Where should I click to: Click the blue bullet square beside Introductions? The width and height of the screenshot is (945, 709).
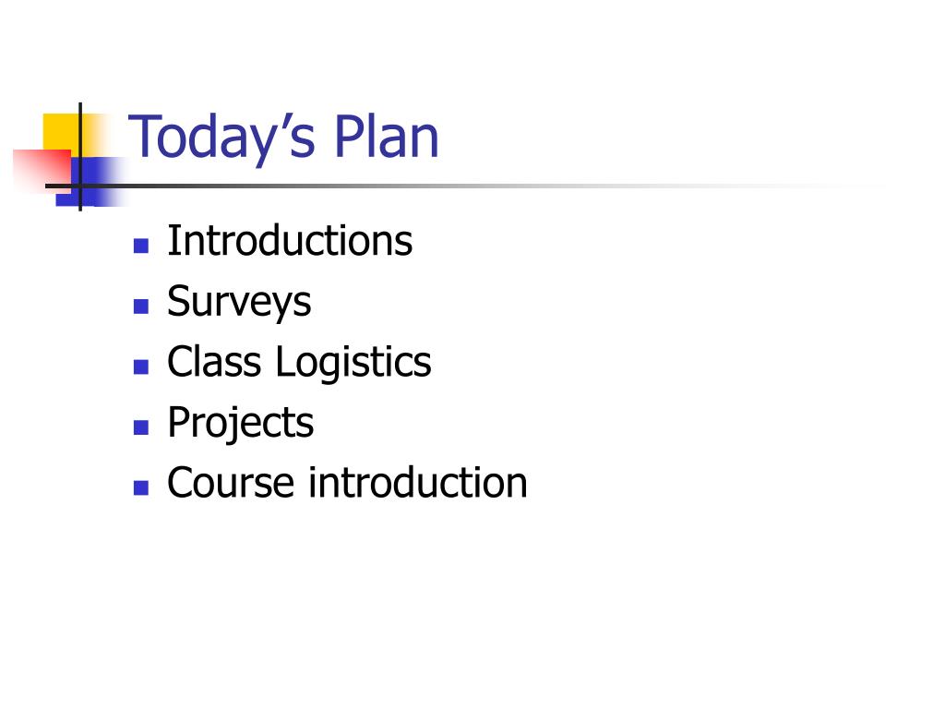point(141,246)
